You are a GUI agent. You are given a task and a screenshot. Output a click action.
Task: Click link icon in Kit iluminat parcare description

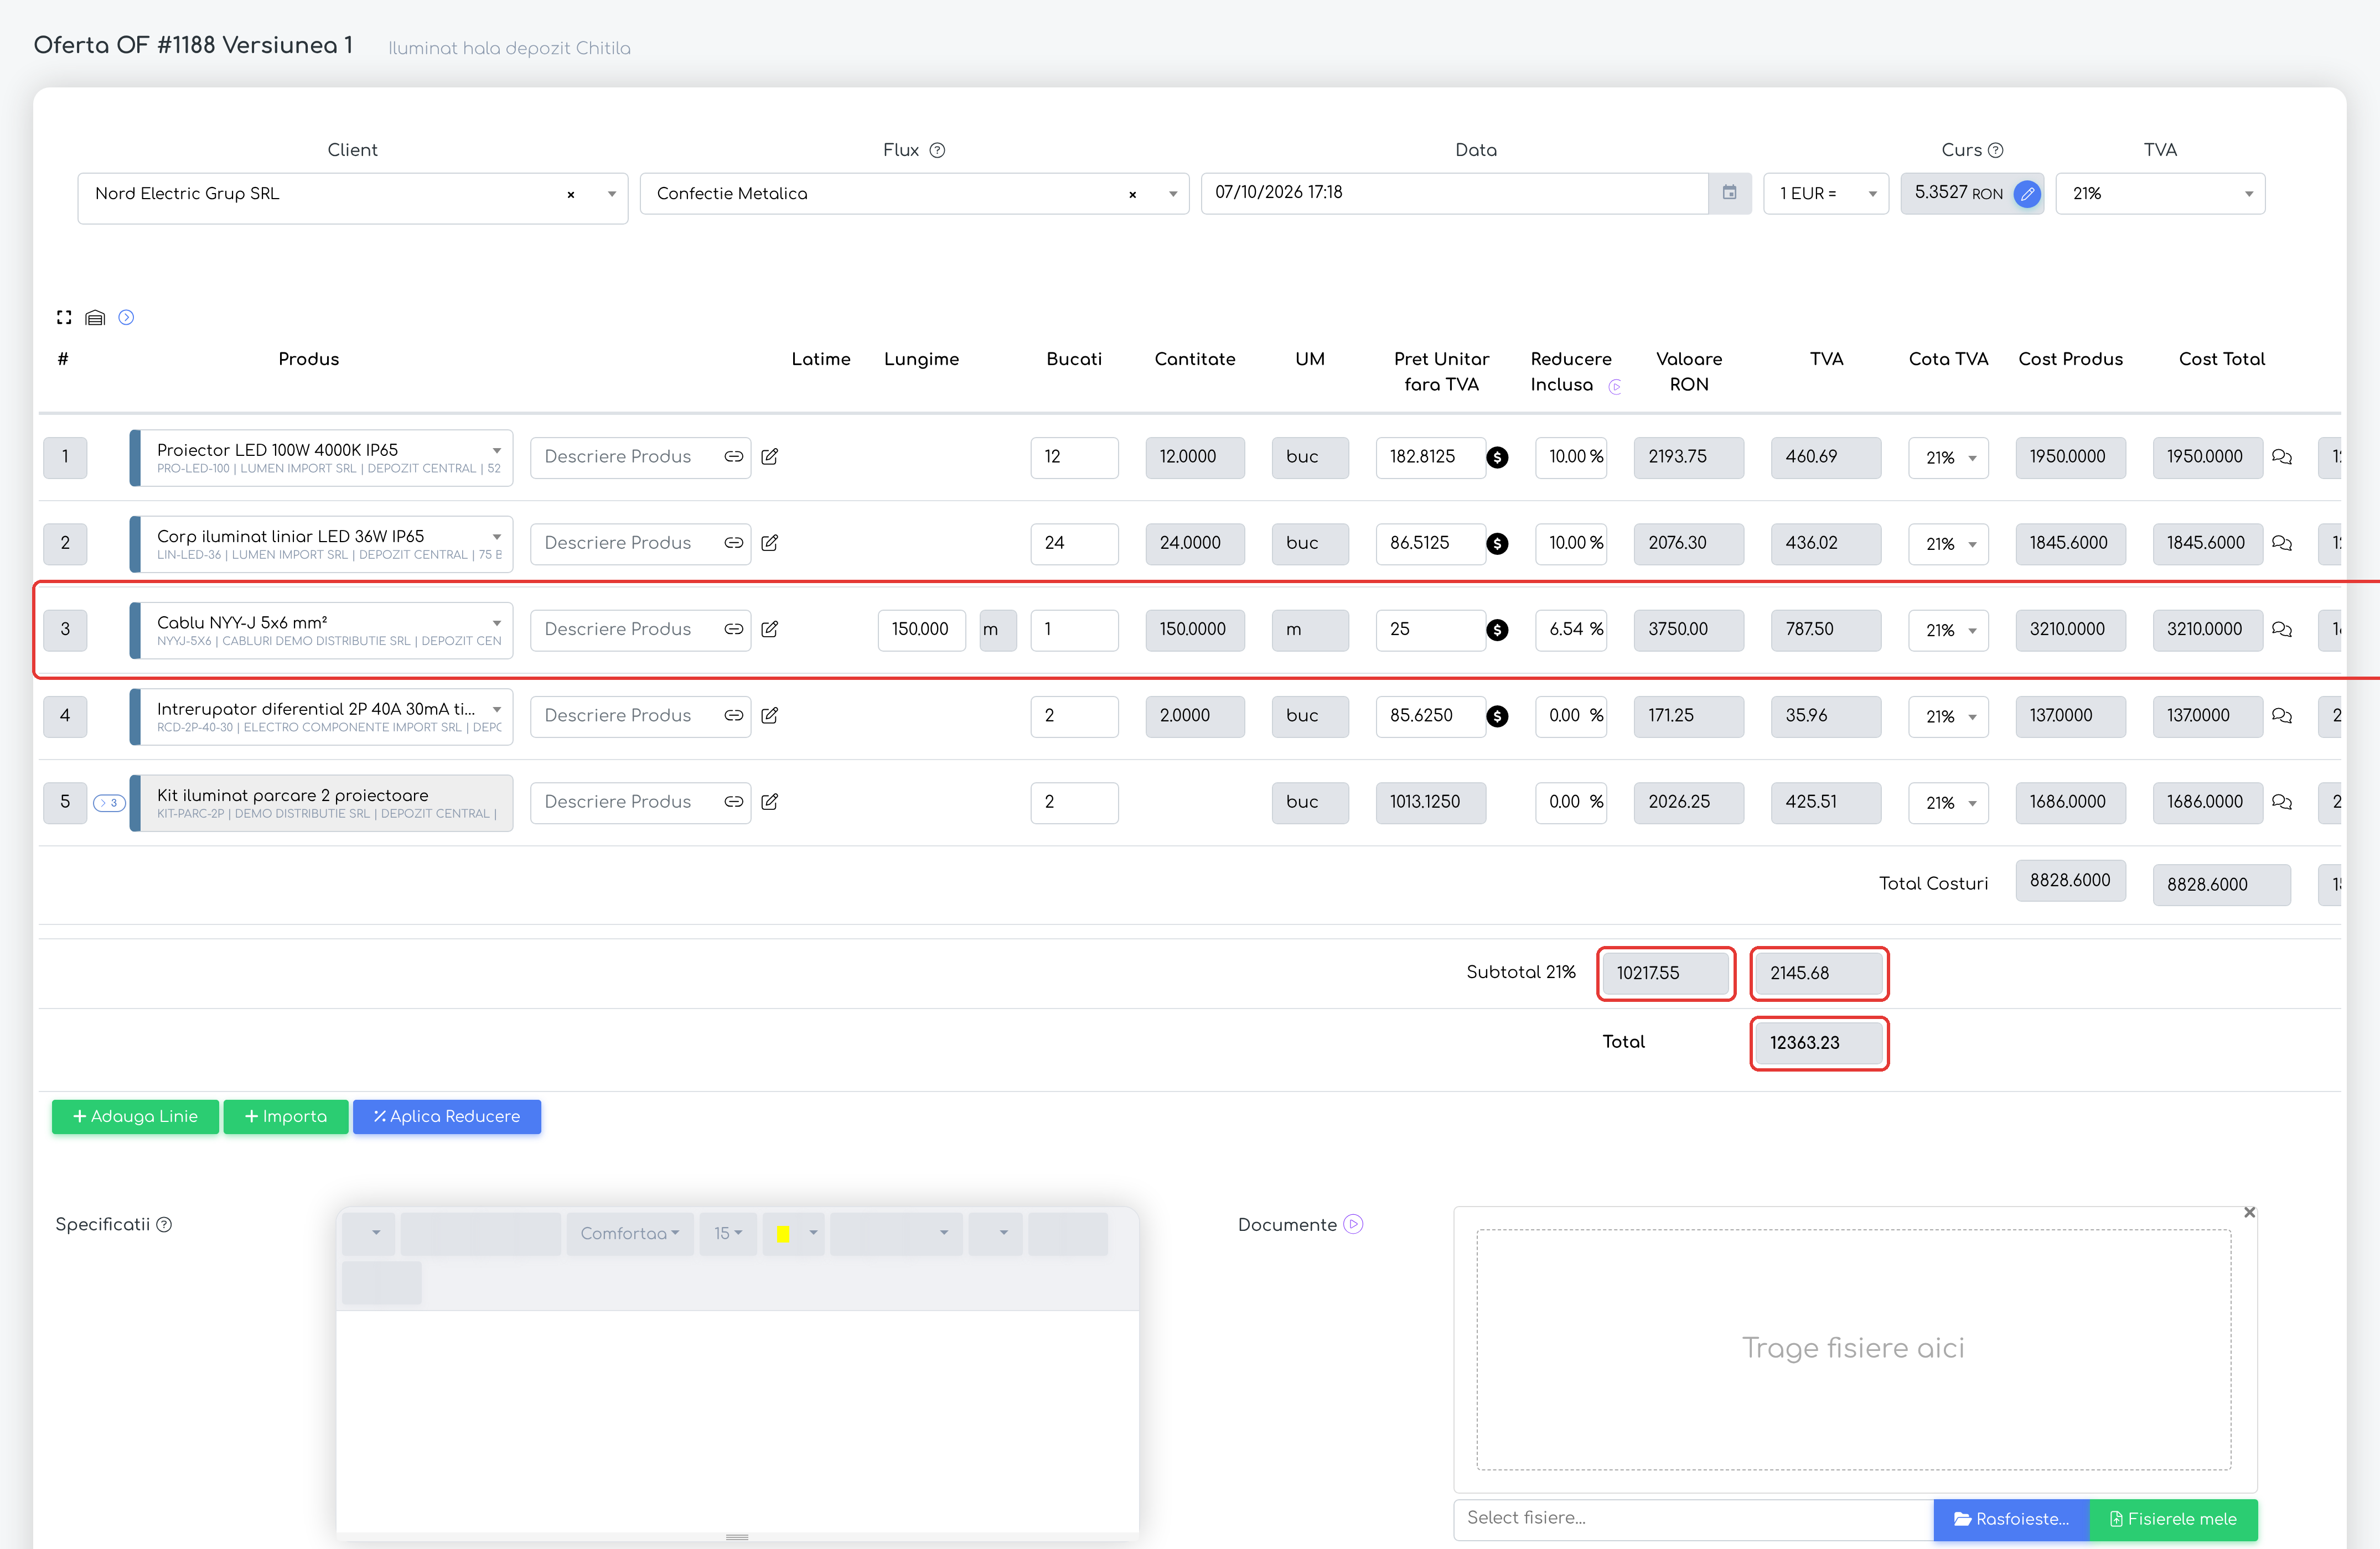click(734, 802)
